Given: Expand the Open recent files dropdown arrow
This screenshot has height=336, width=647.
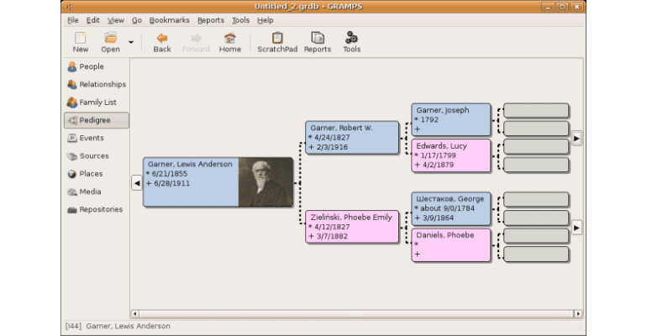Looking at the screenshot, I should (130, 41).
